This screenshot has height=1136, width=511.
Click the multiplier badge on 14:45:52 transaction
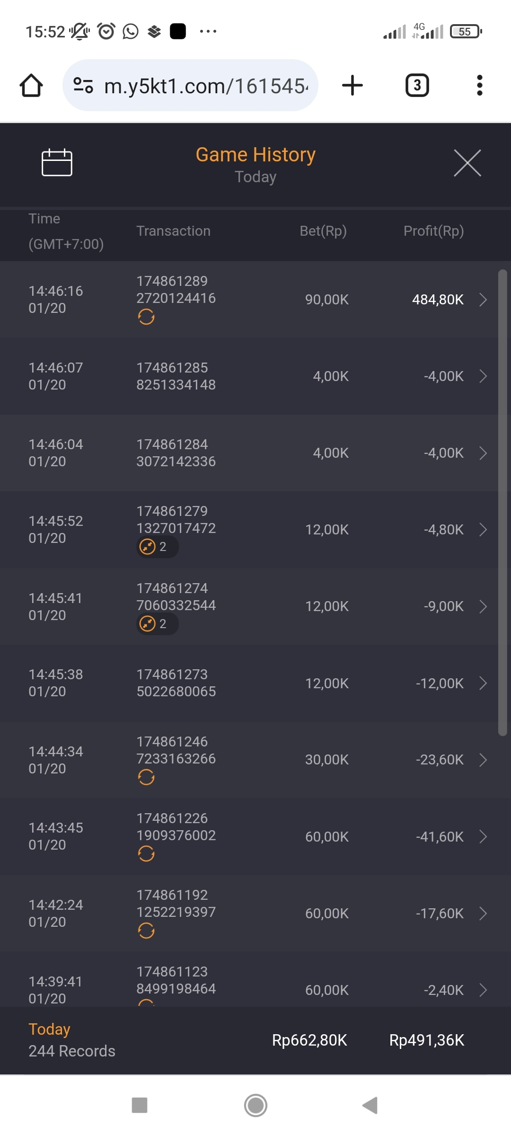click(157, 547)
